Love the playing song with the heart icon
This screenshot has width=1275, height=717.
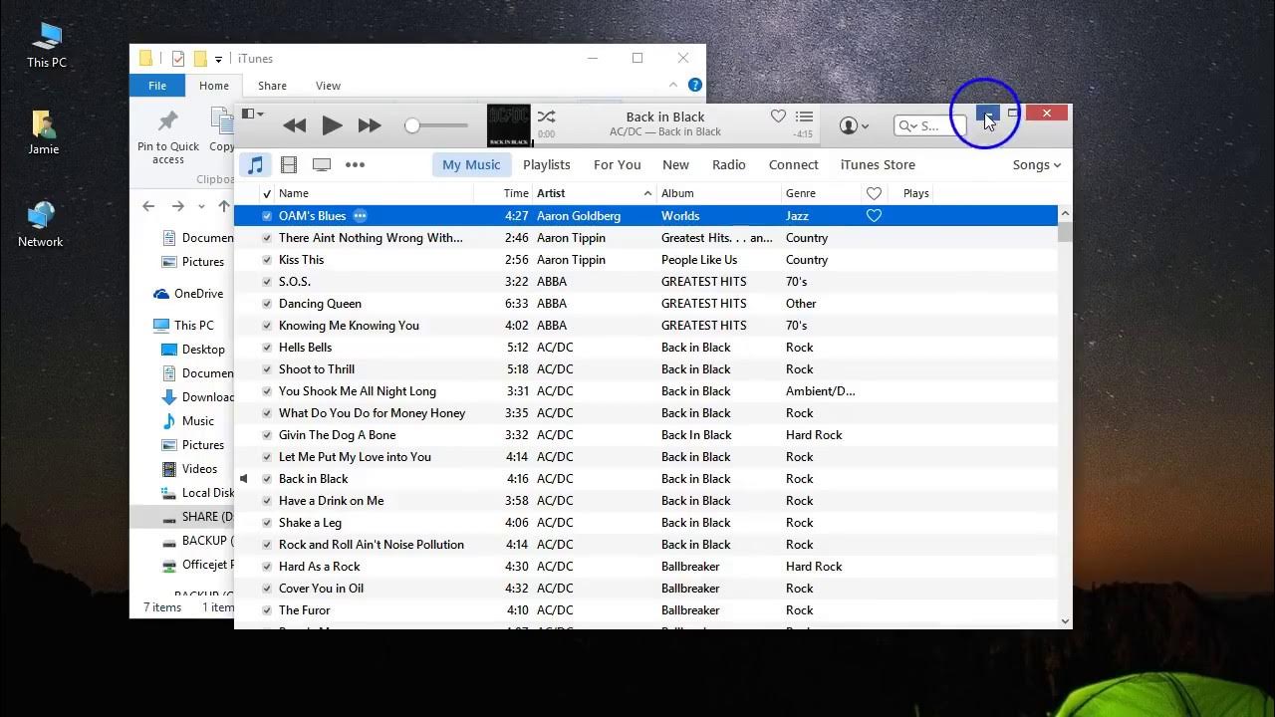pos(778,117)
